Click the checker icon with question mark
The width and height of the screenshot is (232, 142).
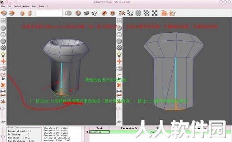pyautogui.click(x=130, y=13)
